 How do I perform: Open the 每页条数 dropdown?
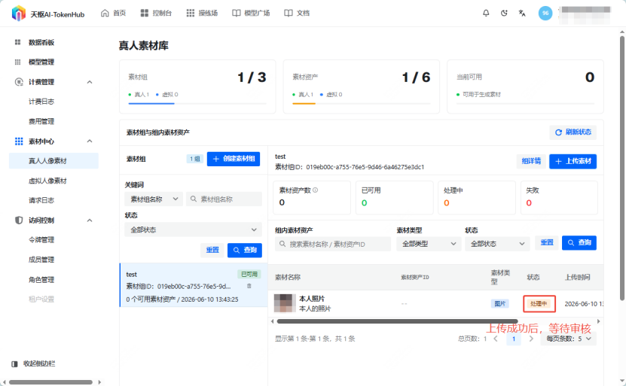pyautogui.click(x=569, y=339)
